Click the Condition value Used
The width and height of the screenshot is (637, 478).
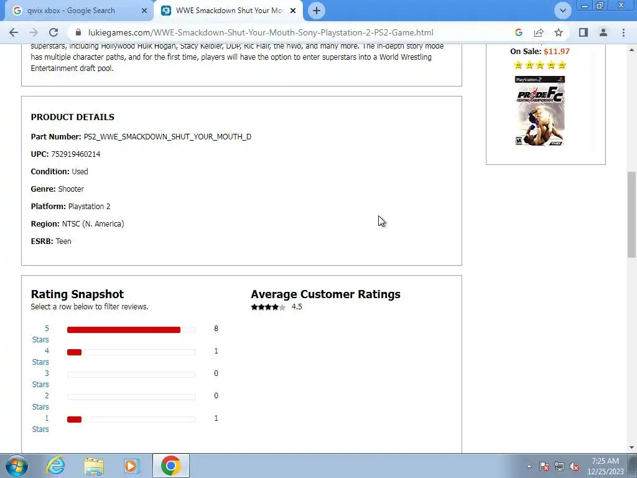[x=80, y=172]
